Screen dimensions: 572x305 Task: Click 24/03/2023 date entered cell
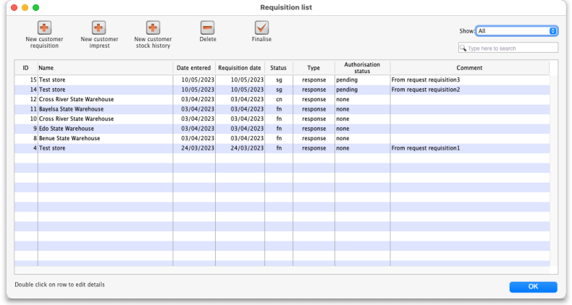coord(198,148)
